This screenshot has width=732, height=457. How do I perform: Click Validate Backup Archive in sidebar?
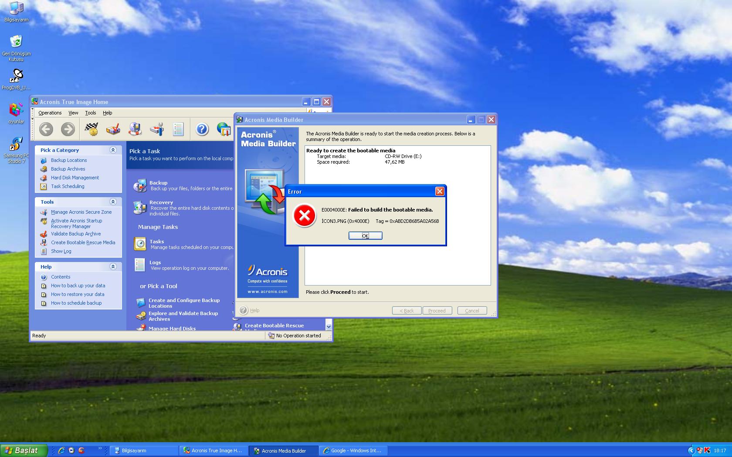(x=76, y=234)
